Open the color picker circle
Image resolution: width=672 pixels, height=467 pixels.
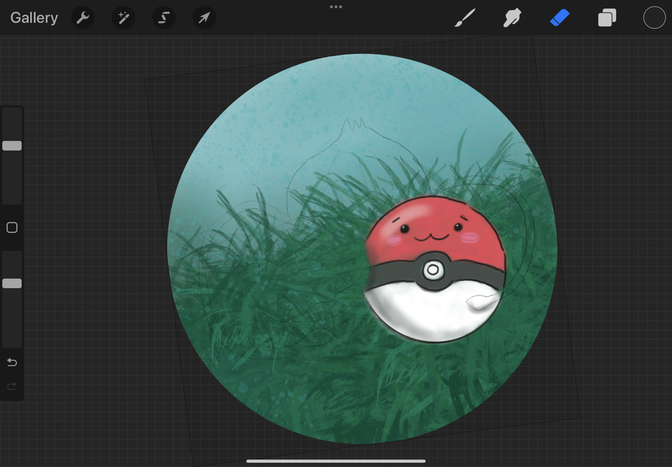tap(654, 18)
